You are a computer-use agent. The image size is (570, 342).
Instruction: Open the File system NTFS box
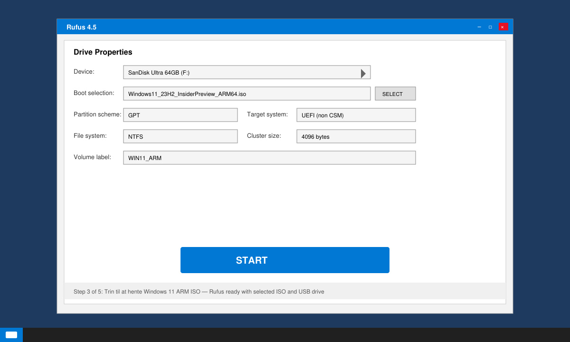180,136
